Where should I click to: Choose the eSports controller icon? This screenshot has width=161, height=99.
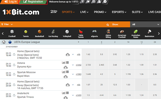click(94, 31)
